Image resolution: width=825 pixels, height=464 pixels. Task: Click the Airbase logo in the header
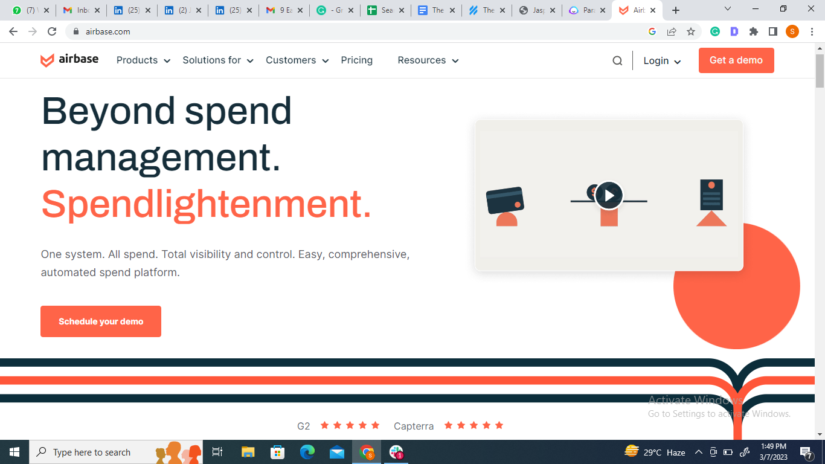(x=69, y=60)
